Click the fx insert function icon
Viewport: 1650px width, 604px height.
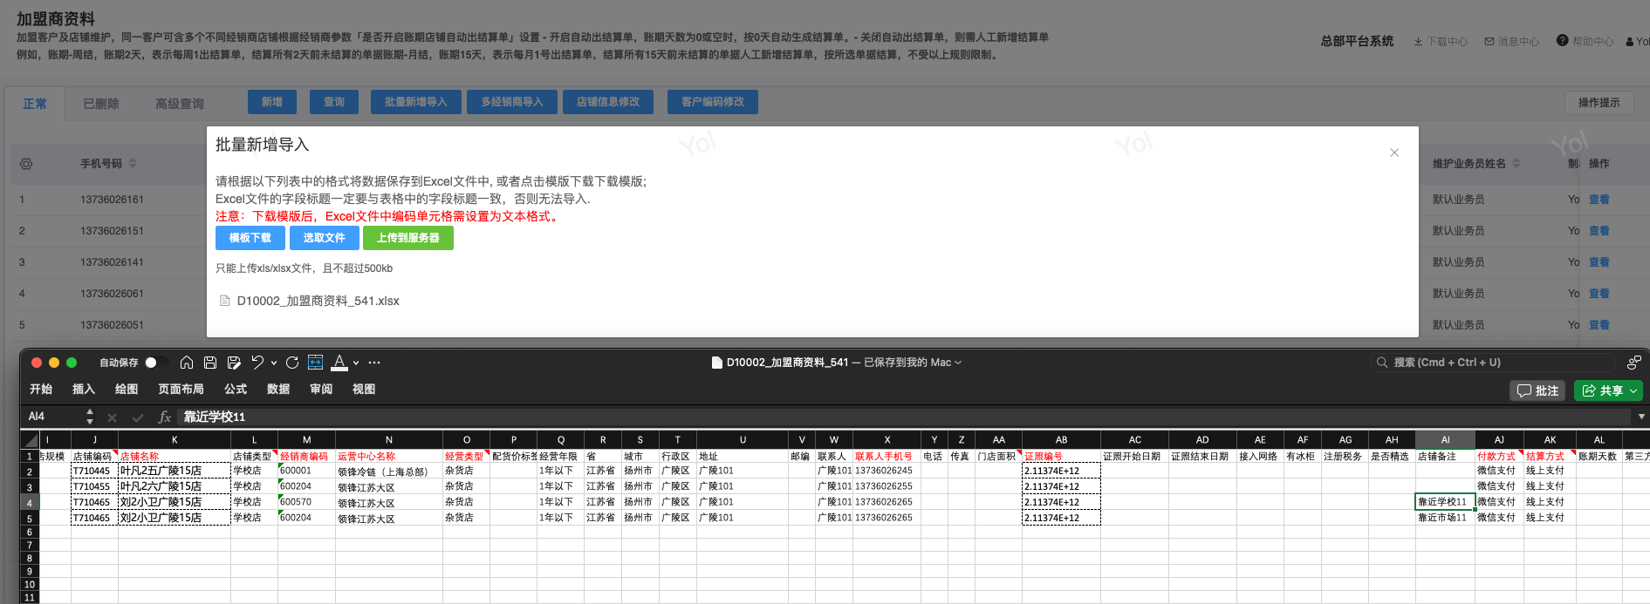click(164, 417)
